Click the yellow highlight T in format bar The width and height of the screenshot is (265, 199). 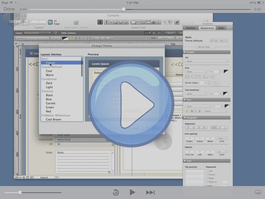(72, 38)
